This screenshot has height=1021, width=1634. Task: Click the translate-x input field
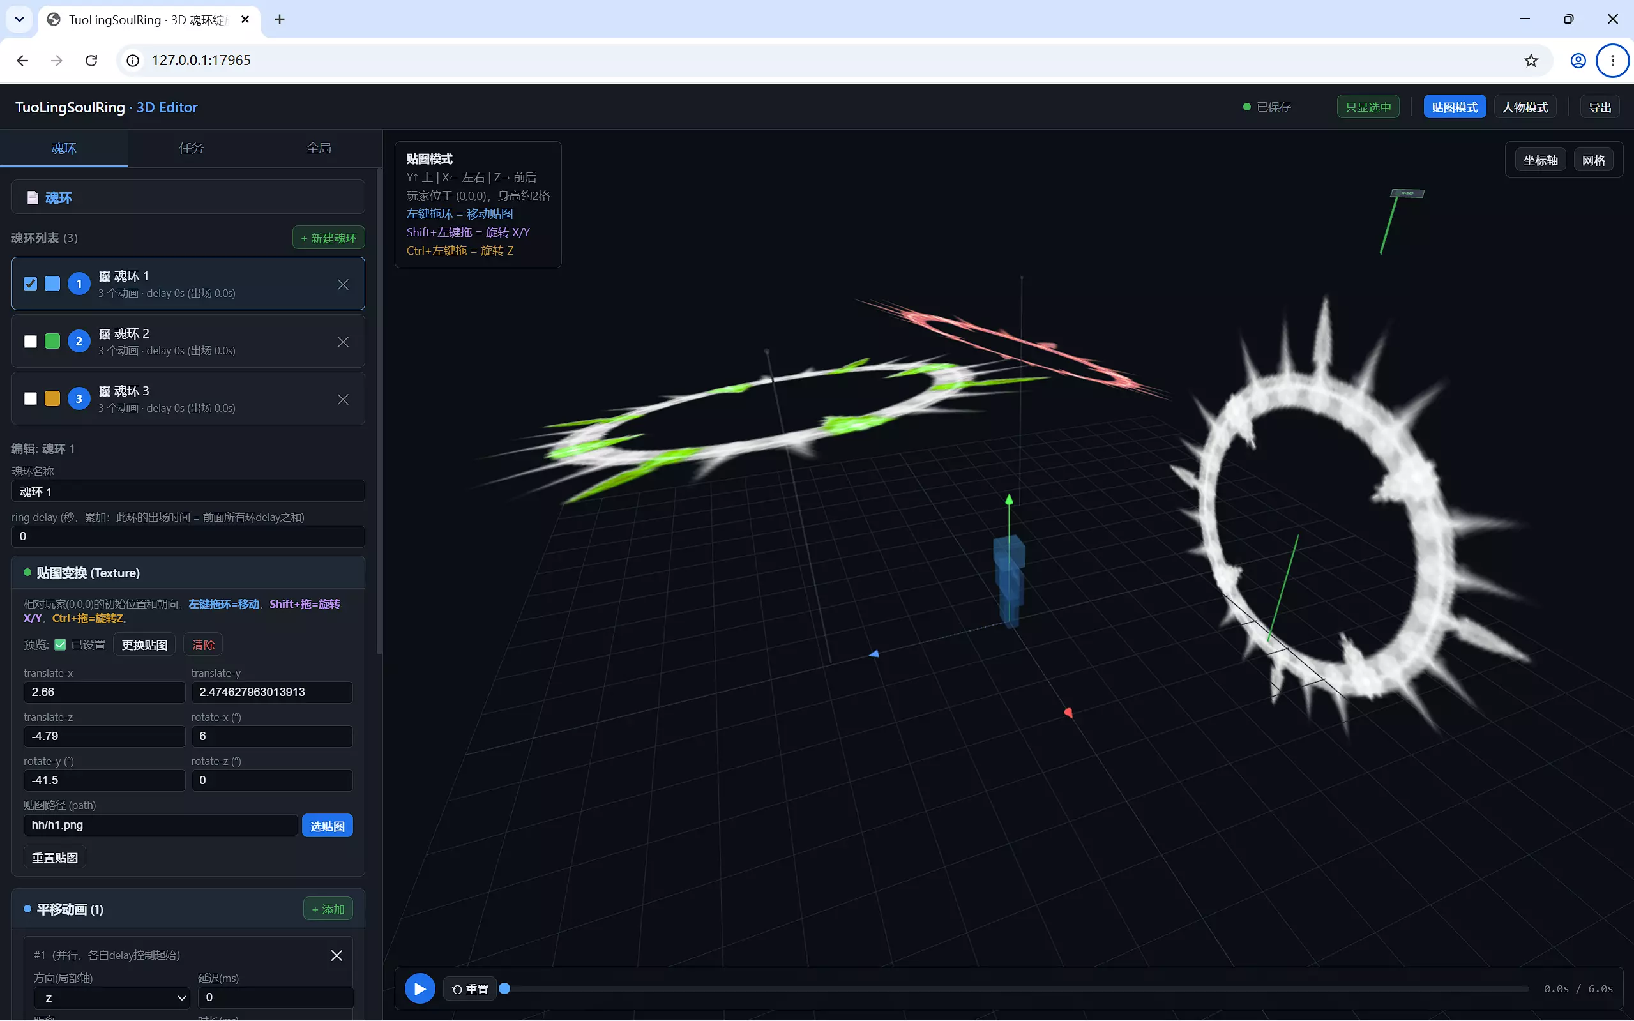(x=104, y=692)
